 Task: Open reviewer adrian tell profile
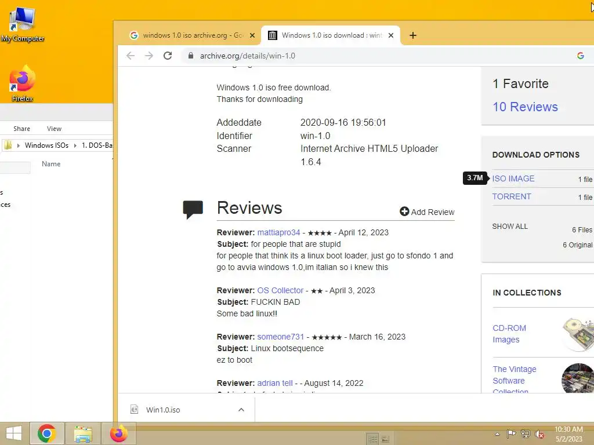[x=274, y=383]
